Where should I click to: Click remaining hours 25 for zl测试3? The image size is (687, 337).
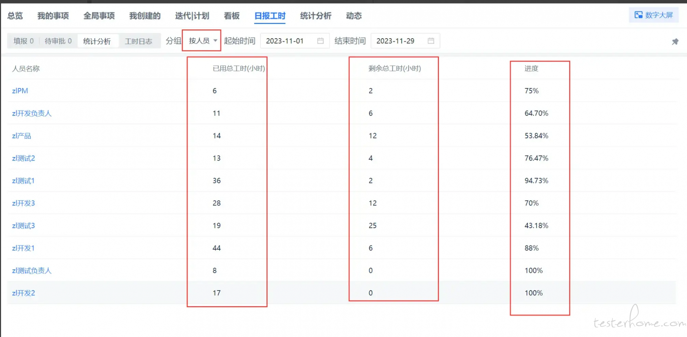pos(372,226)
